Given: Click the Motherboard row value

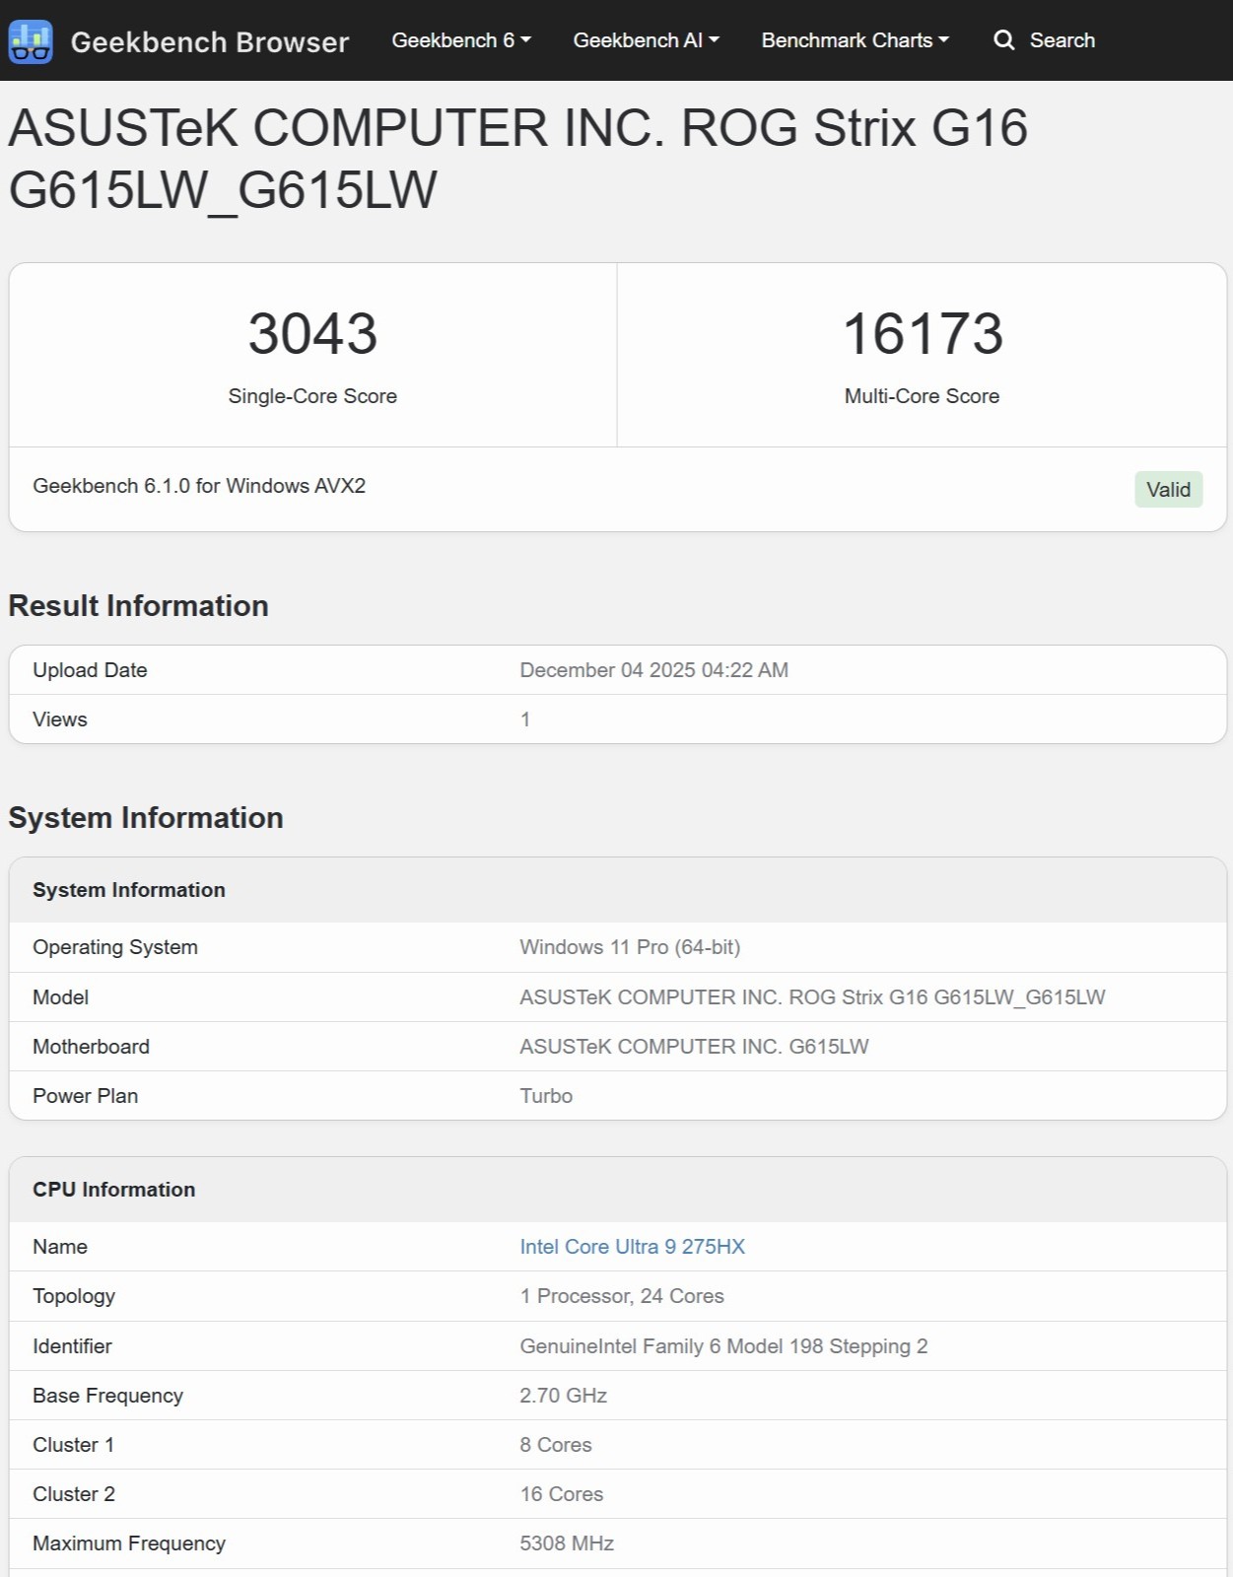Looking at the screenshot, I should tap(694, 1047).
